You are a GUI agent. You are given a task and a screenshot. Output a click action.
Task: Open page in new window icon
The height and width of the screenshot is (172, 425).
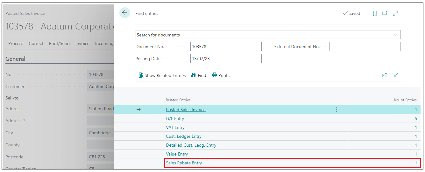385,13
